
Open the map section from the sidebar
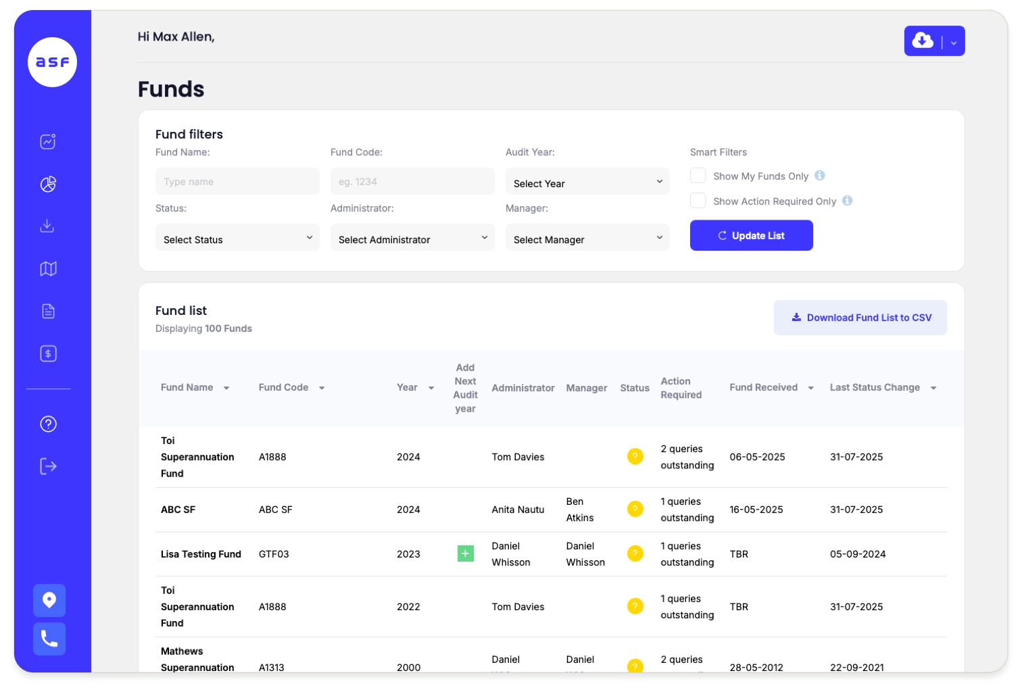[47, 268]
